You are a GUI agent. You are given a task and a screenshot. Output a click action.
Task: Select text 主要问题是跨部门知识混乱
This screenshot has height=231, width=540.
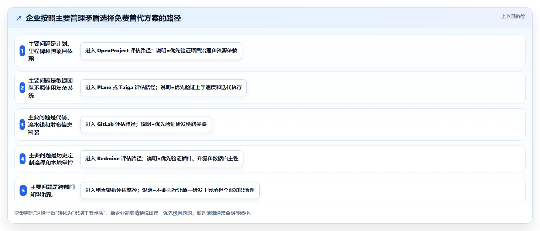coord(52,190)
